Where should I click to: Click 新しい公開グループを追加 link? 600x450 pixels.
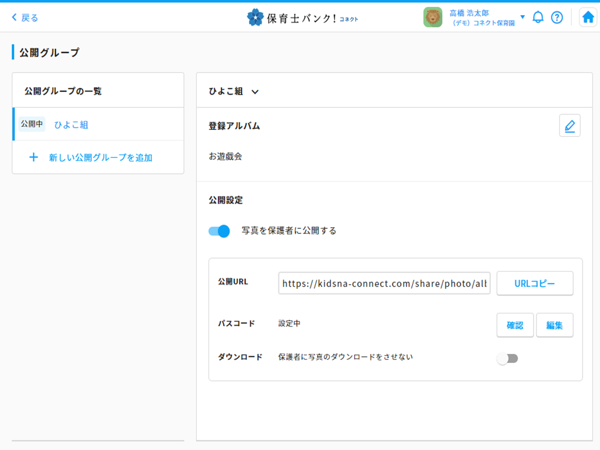pos(100,157)
